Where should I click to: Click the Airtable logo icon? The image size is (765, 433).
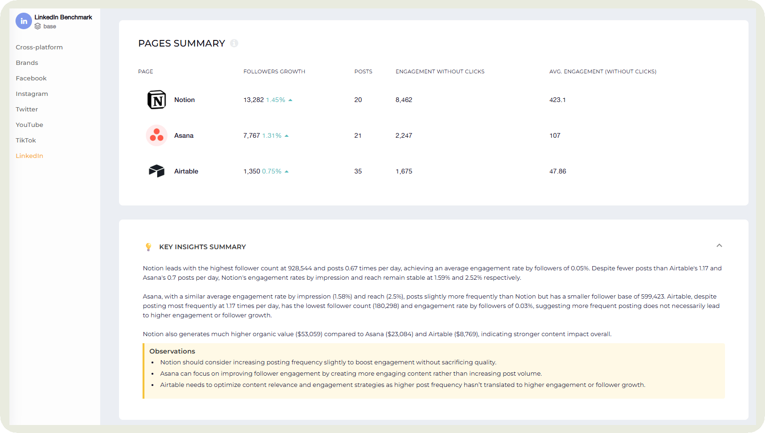(x=157, y=171)
